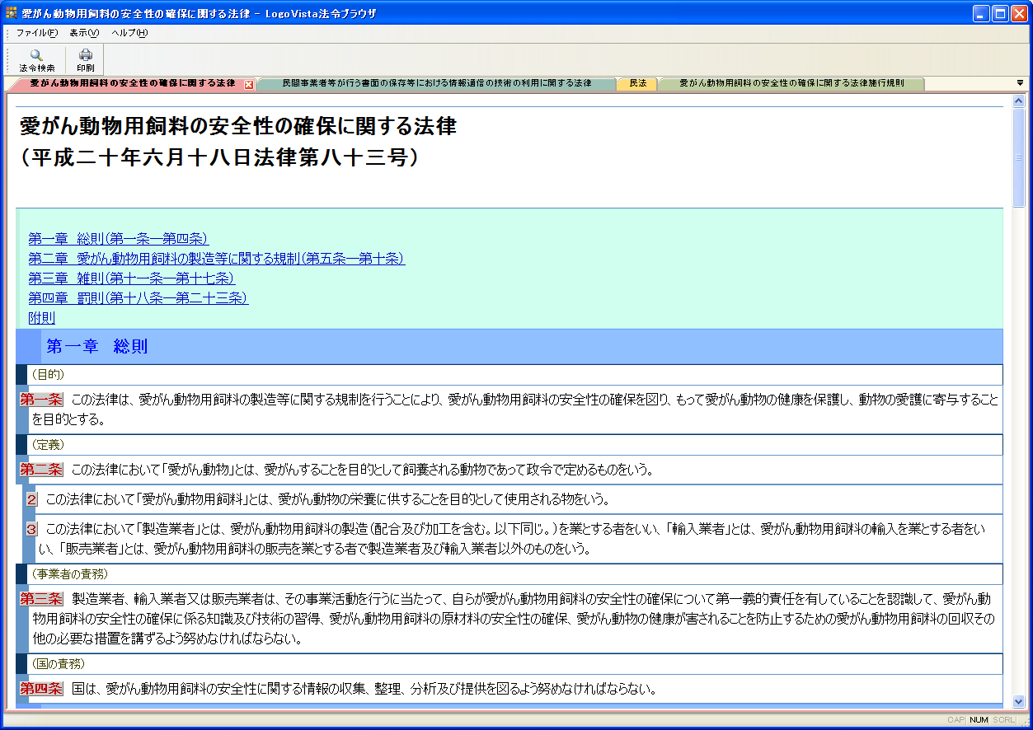Jump to 第三章 雑則 link
Viewport: 1033px width, 730px height.
[x=132, y=278]
